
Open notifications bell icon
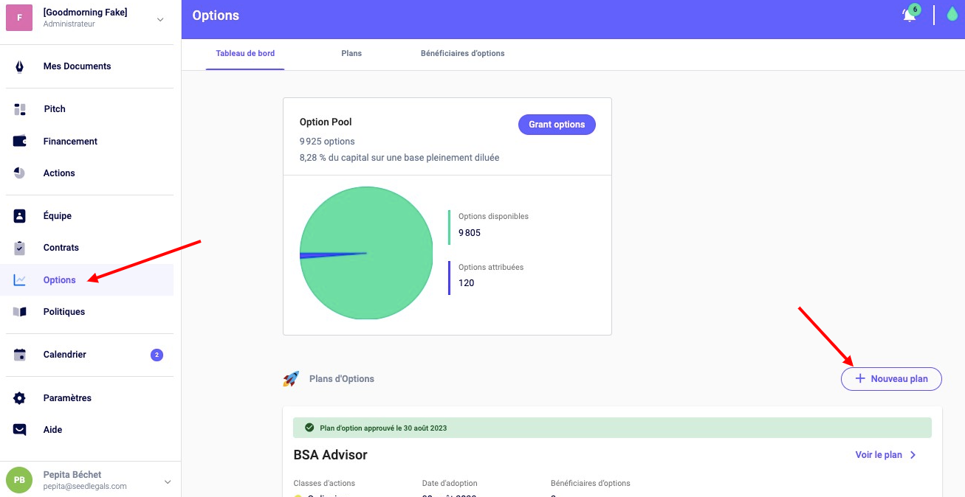[x=909, y=15]
